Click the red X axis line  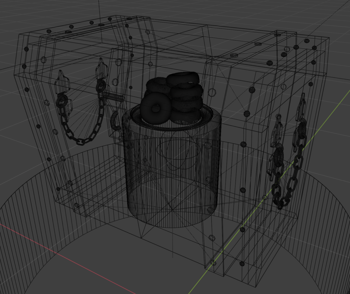click(x=68, y=259)
